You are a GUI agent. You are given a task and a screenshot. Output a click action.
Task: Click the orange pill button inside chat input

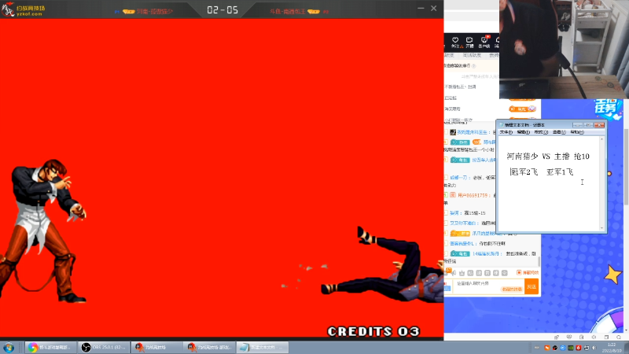pyautogui.click(x=512, y=289)
